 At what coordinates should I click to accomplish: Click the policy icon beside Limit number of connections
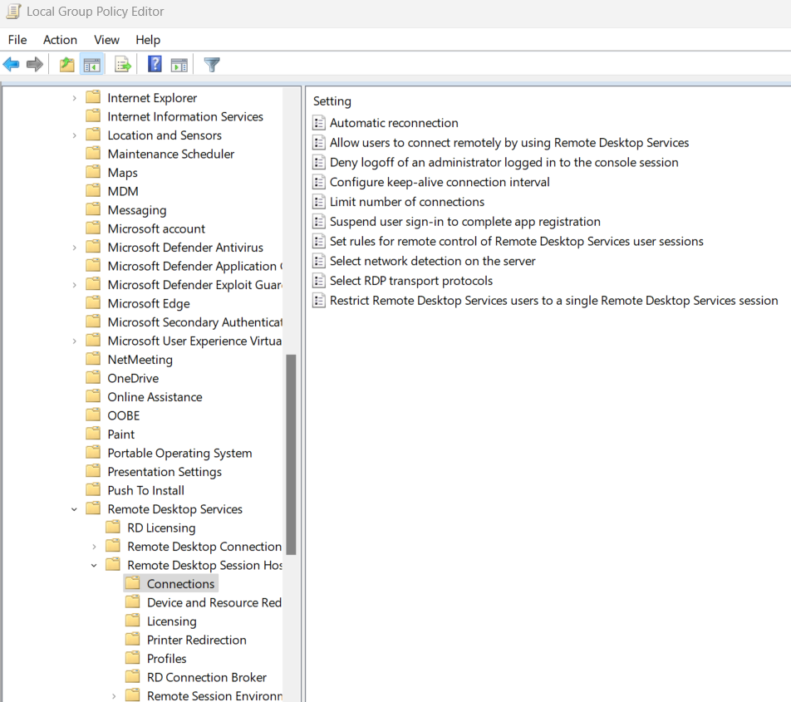pyautogui.click(x=319, y=202)
